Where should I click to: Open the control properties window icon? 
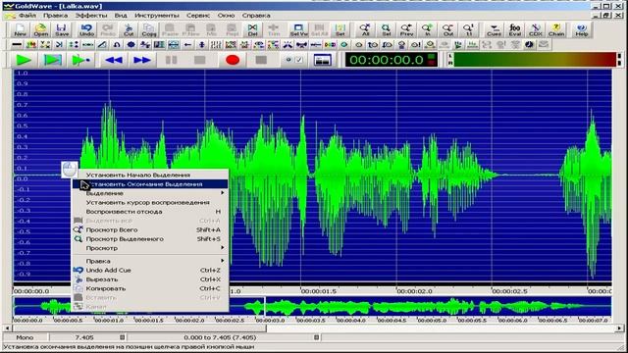click(x=323, y=60)
